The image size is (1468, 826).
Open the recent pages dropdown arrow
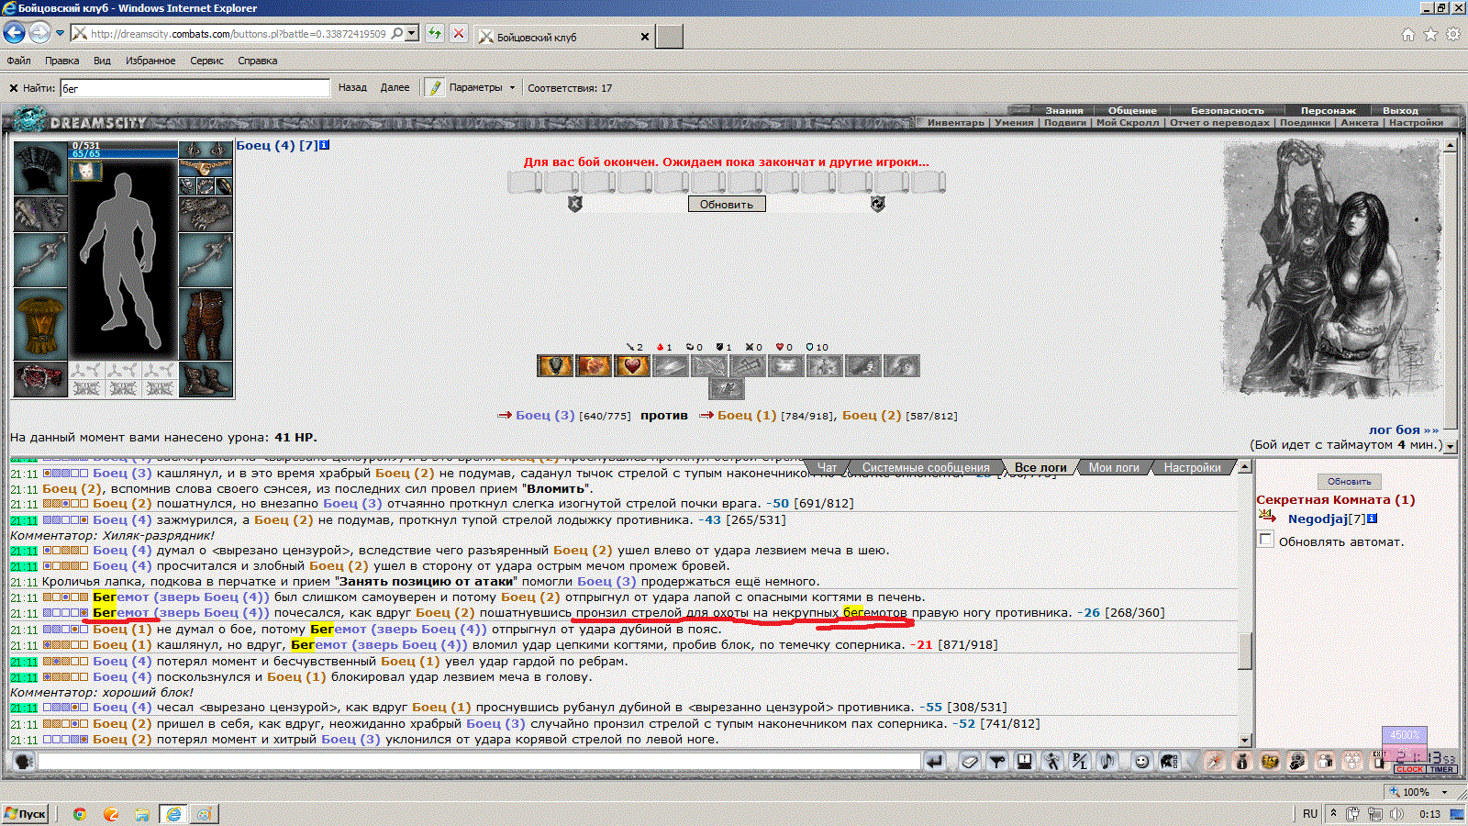(60, 33)
